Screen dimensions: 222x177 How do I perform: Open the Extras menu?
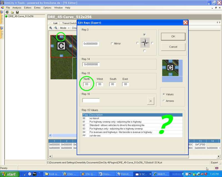(37, 8)
